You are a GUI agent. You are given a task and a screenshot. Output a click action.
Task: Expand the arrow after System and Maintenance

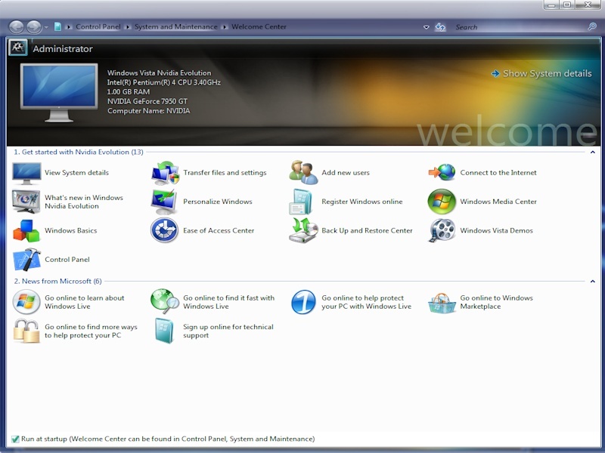click(225, 27)
